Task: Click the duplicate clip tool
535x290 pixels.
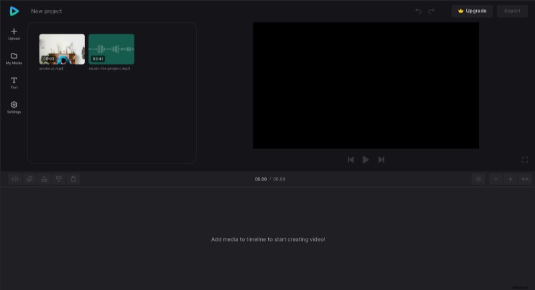Action: (30, 179)
